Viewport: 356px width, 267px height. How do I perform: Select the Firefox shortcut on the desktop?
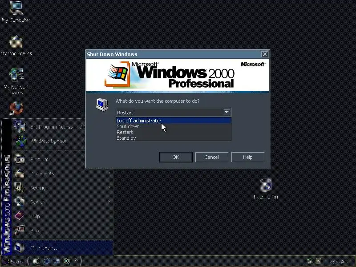coord(16,108)
